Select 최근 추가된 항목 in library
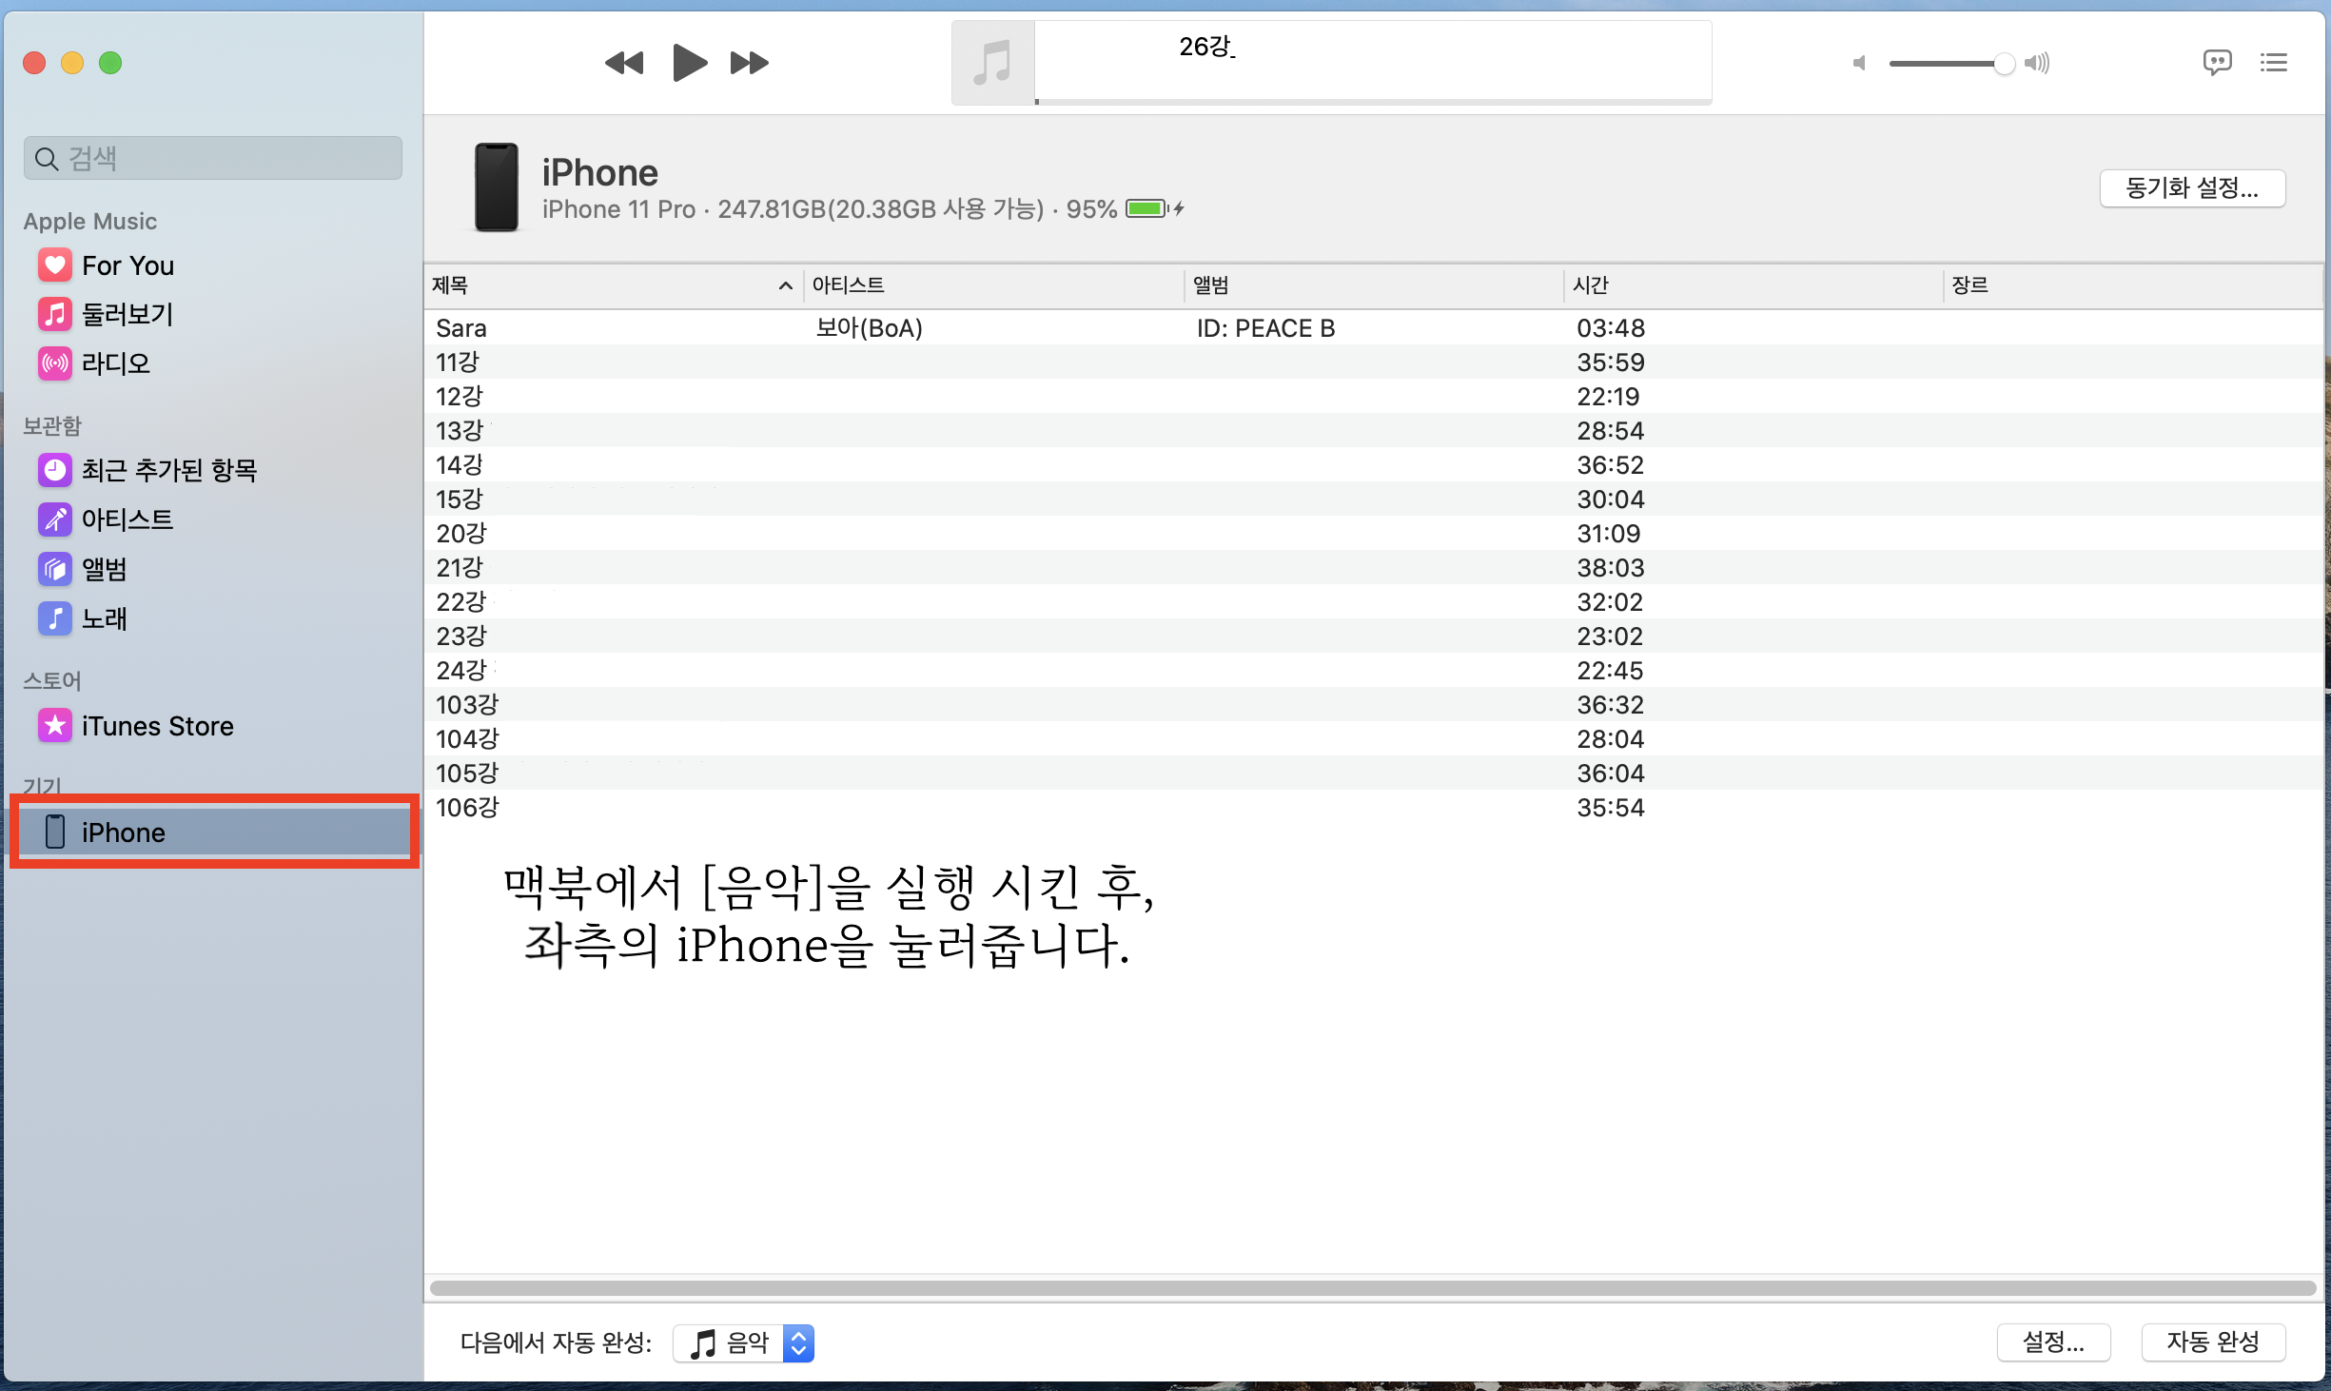The height and width of the screenshot is (1391, 2331). pos(169,470)
